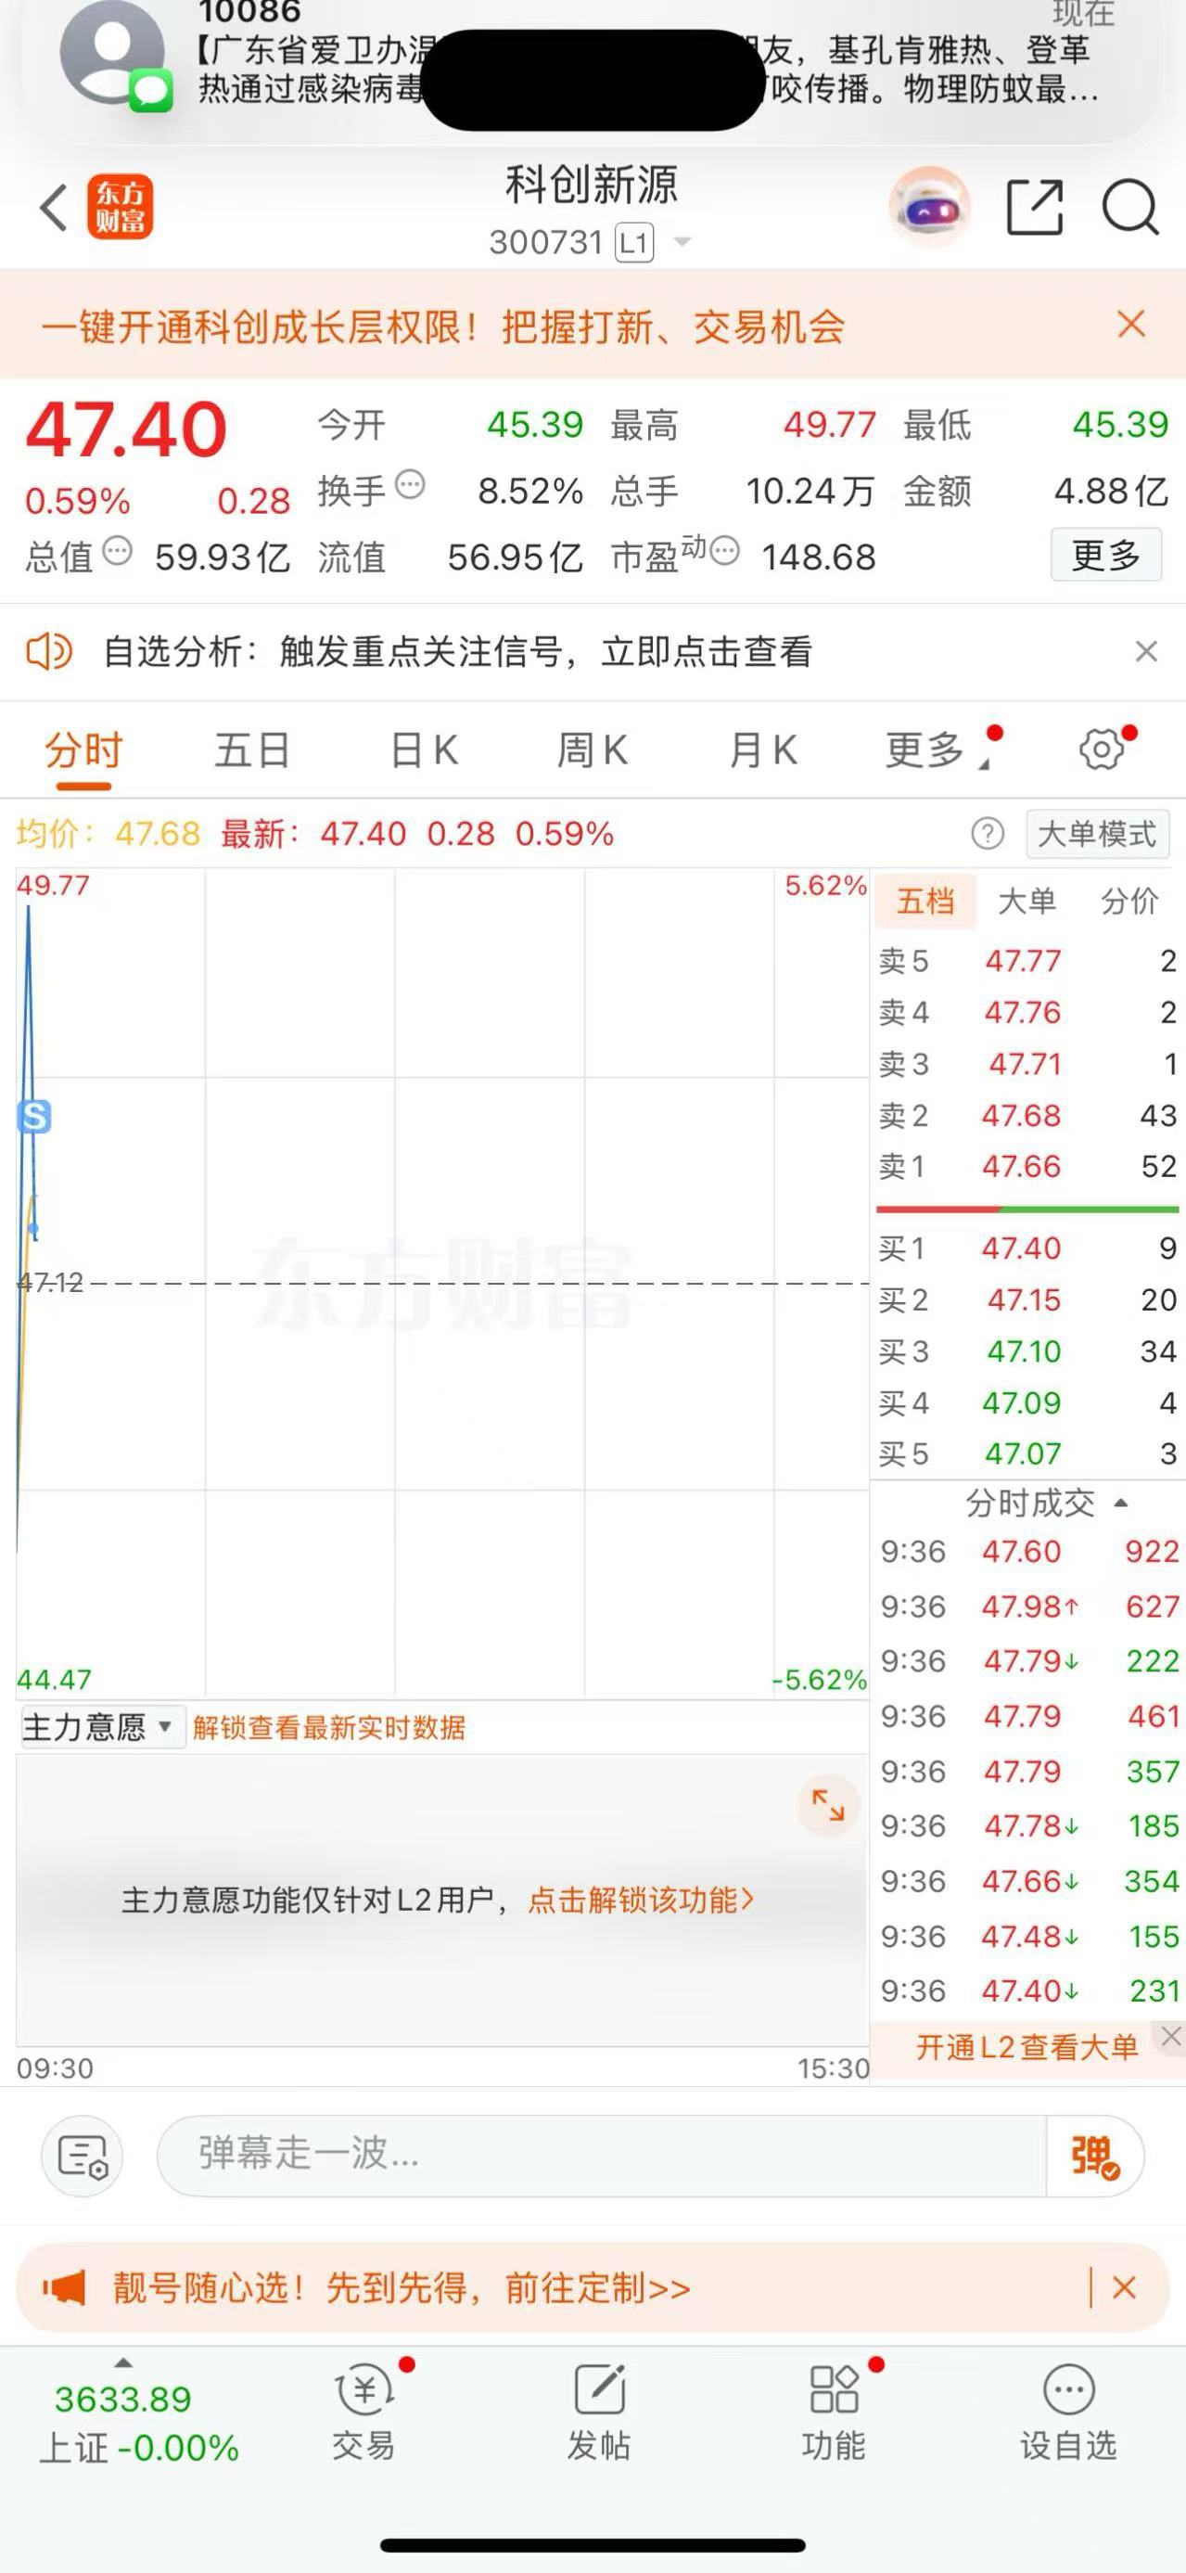Tap 一键开通科创成长层权限 banner text
1186x2573 pixels.
[x=443, y=326]
